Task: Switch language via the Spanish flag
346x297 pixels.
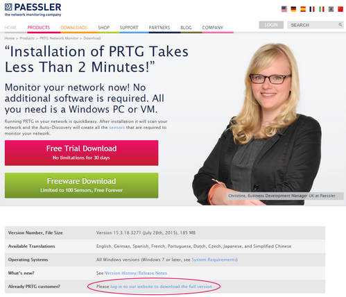Action: click(x=303, y=9)
